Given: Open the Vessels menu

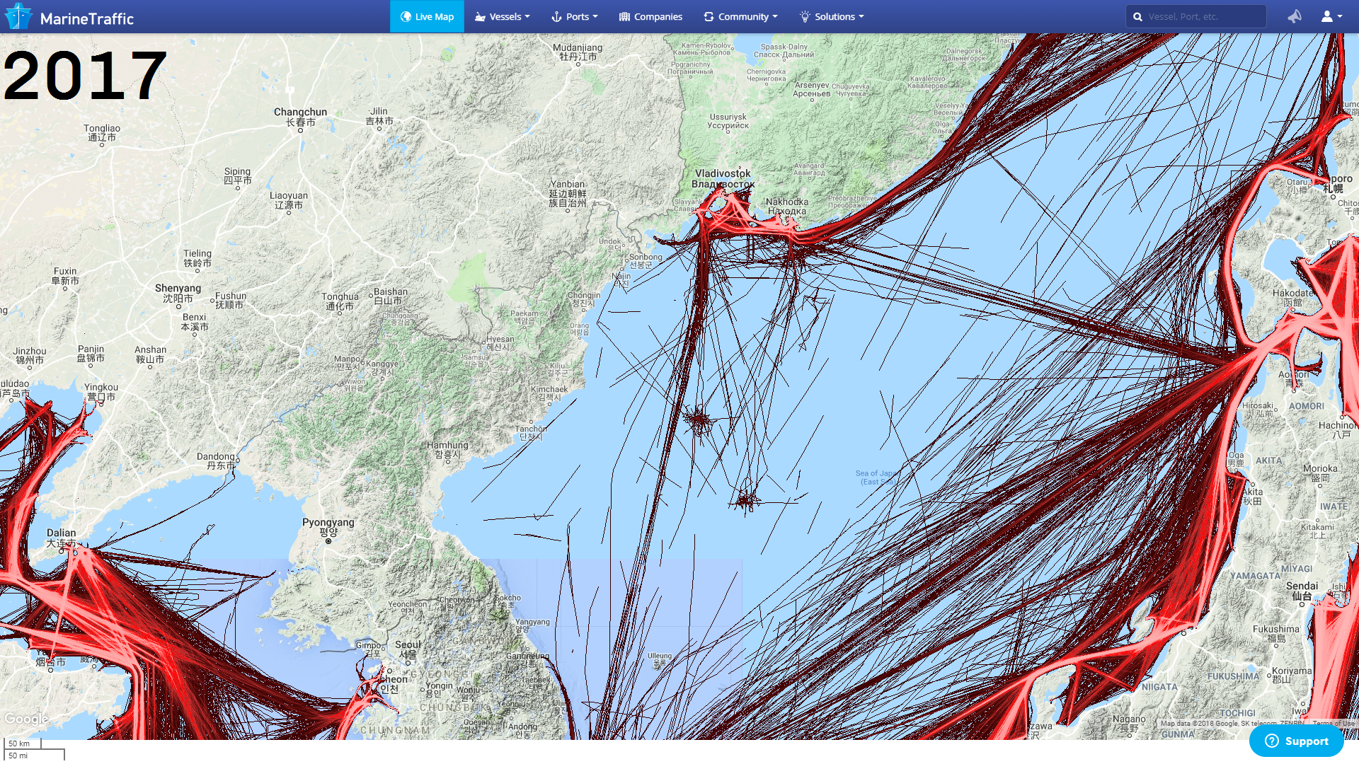Looking at the screenshot, I should [x=502, y=16].
